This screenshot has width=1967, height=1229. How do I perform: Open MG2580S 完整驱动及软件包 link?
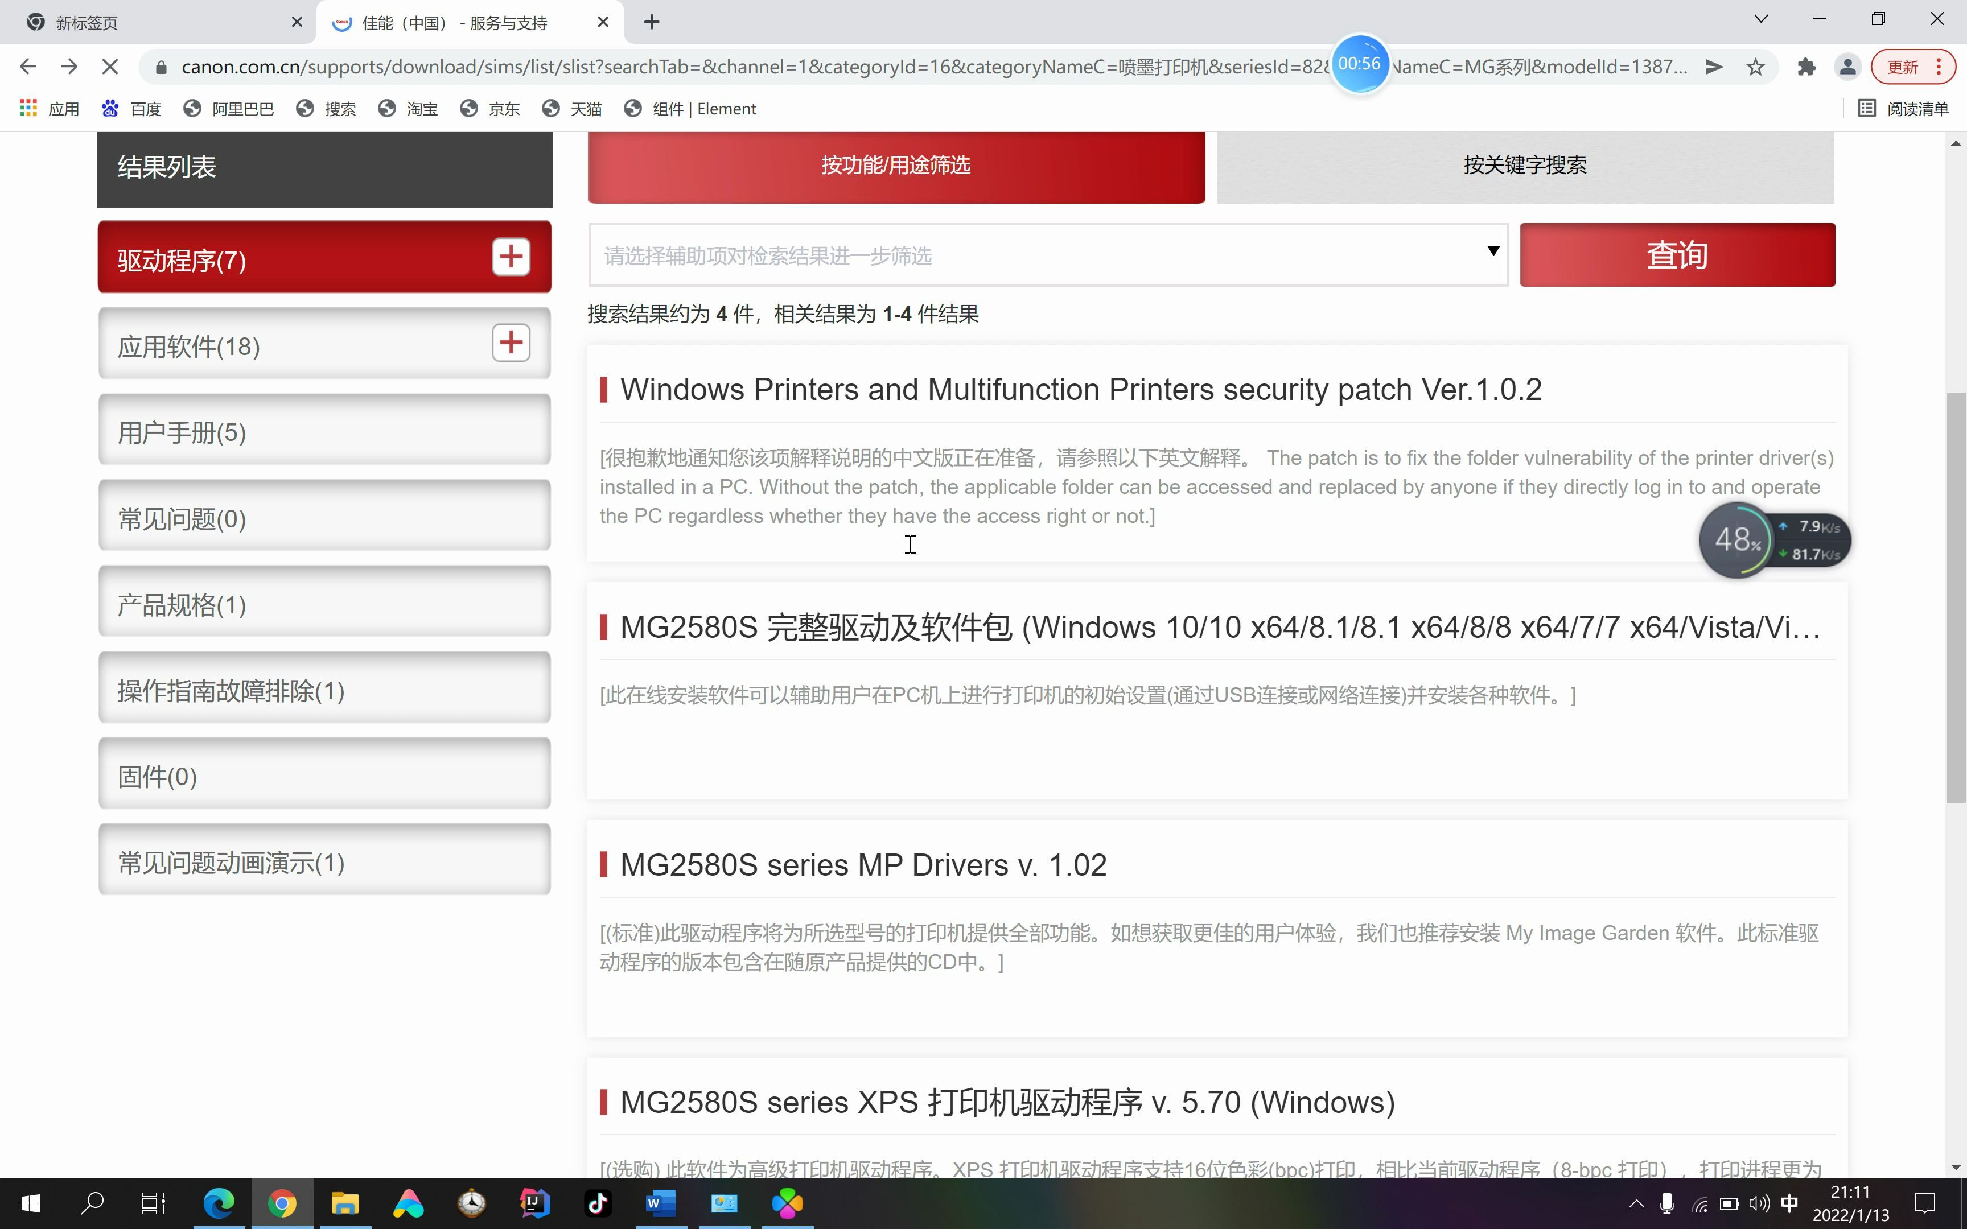pyautogui.click(x=1219, y=628)
